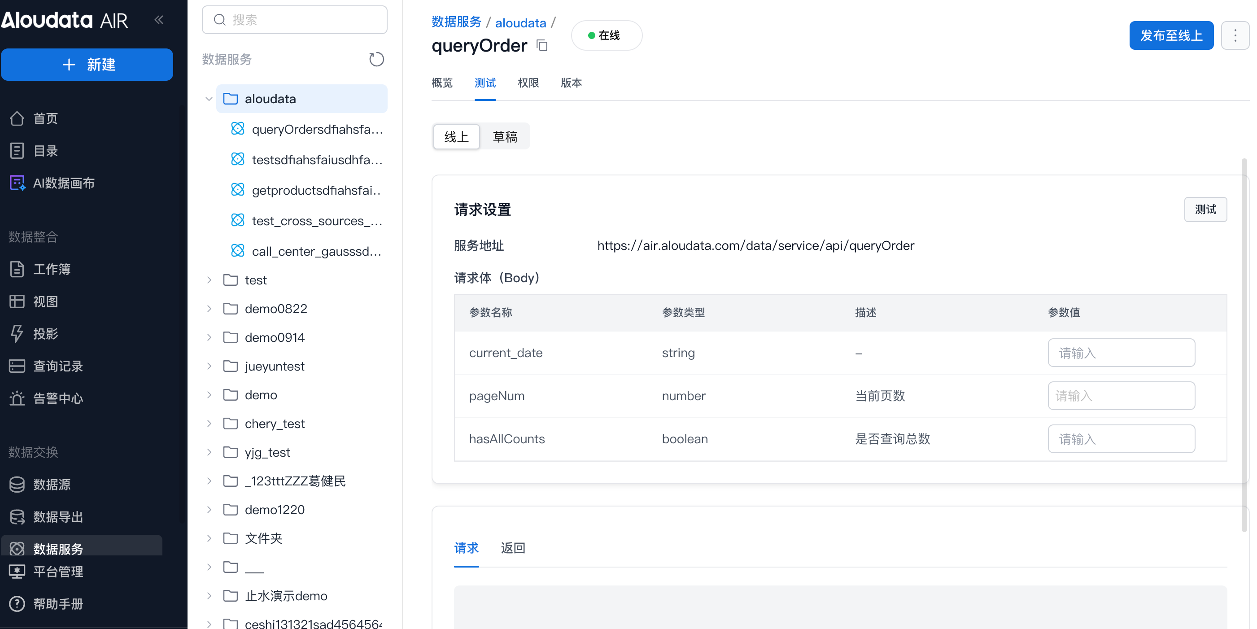The image size is (1257, 629).
Task: Copy the queryOrder name using copy icon
Action: 541,46
